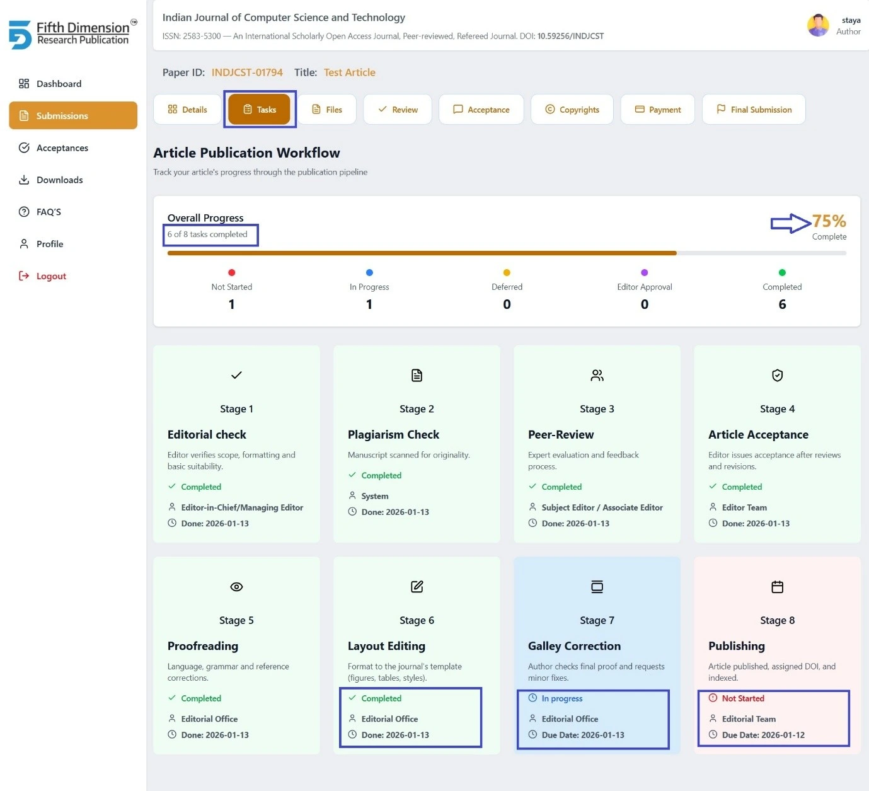Image resolution: width=869 pixels, height=791 pixels.
Task: Click the Galley Correction heading
Action: click(574, 646)
